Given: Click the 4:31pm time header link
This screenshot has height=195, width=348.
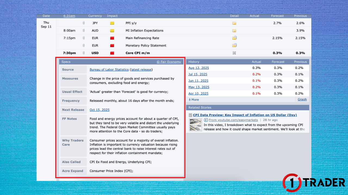Looking at the screenshot, I should pyautogui.click(x=69, y=16).
